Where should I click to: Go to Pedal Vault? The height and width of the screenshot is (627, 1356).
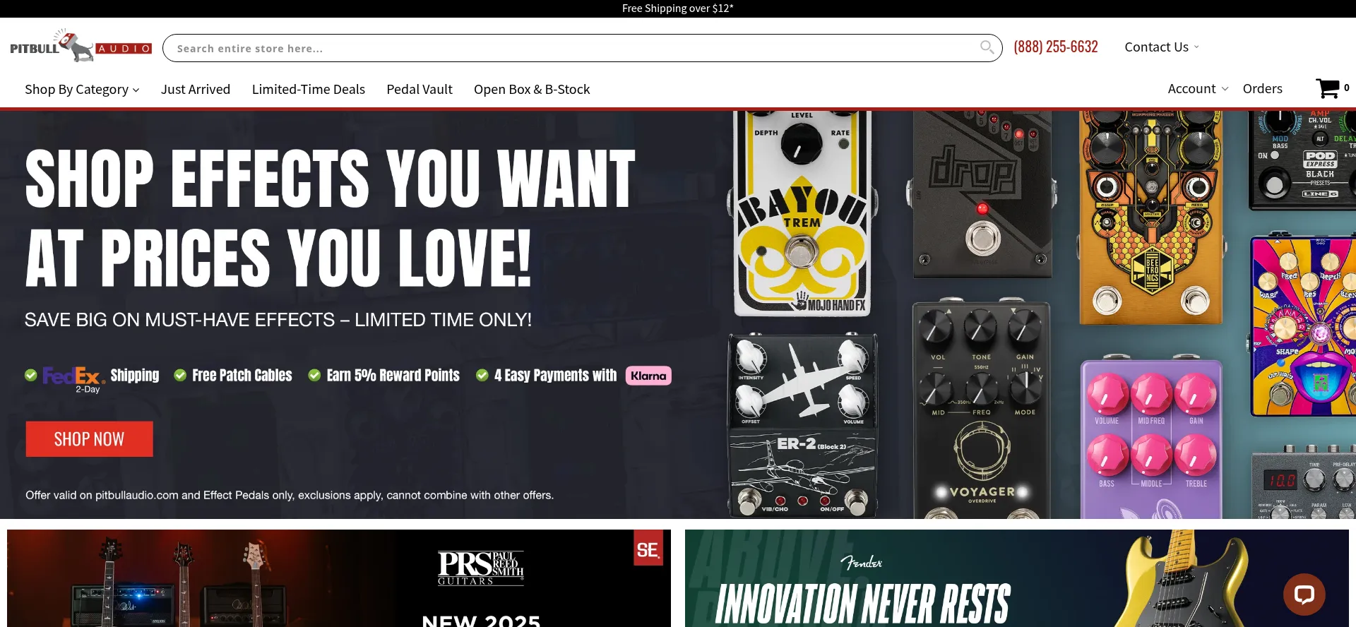(x=420, y=89)
